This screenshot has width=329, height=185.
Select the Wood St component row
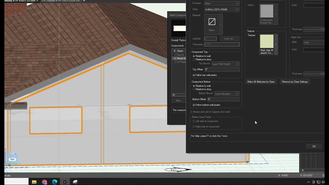(x=179, y=58)
